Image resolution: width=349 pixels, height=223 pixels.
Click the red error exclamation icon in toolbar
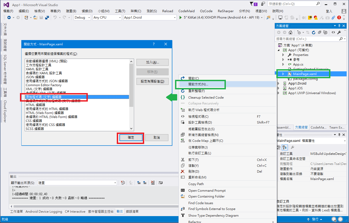pos(339,18)
